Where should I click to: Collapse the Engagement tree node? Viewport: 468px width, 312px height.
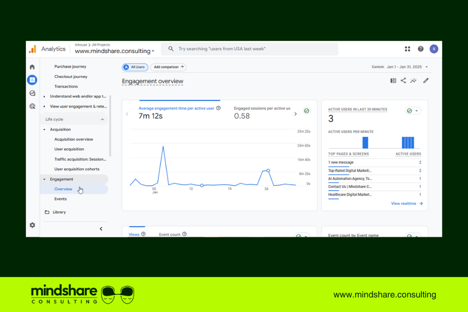(x=44, y=179)
